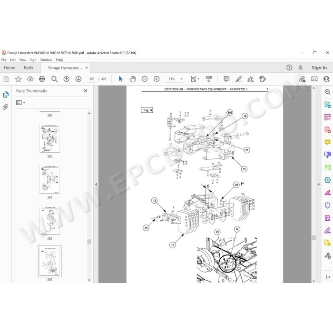Open the help question mark
The height and width of the screenshot is (333, 333).
[289, 68]
